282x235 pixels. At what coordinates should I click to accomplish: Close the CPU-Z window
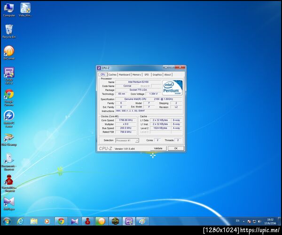(x=180, y=67)
